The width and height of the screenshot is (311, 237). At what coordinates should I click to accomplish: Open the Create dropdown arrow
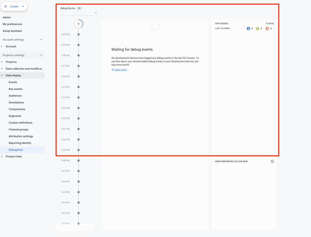point(23,7)
